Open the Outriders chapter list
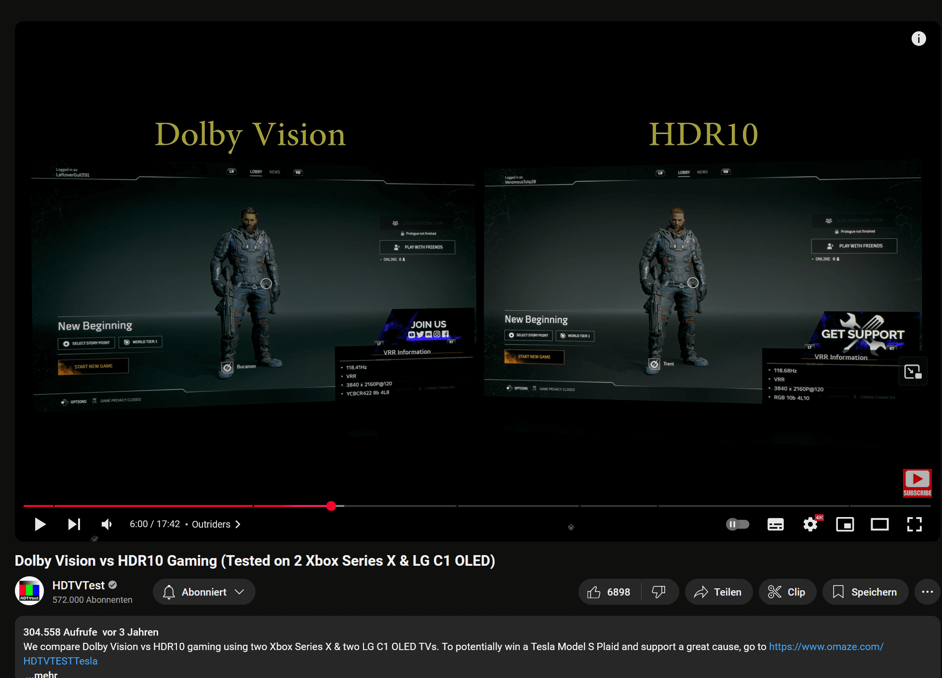 [x=216, y=524]
